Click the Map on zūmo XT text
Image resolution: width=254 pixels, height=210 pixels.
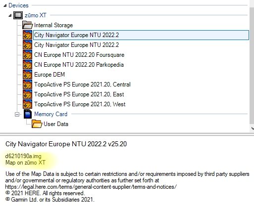pos(25,163)
